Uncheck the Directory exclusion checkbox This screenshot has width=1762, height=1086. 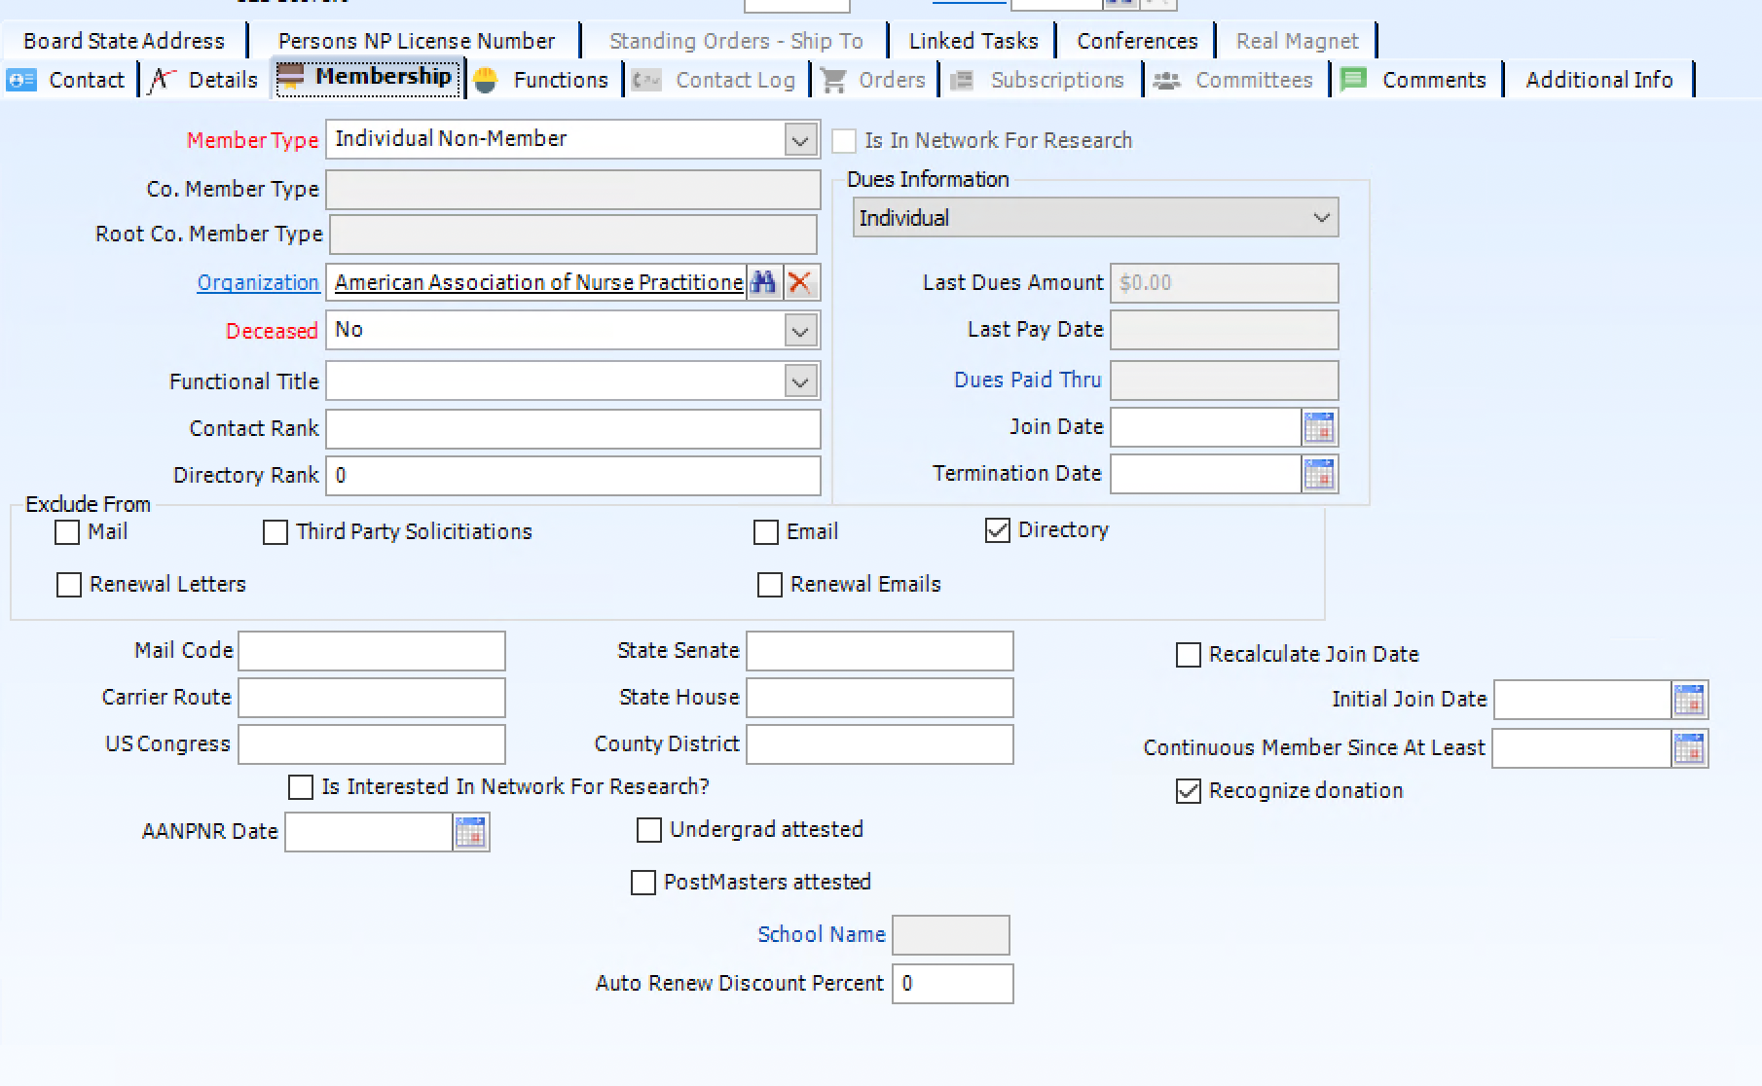(997, 530)
